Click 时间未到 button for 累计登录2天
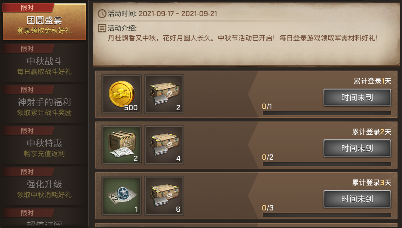The image size is (402, 228). point(357,148)
